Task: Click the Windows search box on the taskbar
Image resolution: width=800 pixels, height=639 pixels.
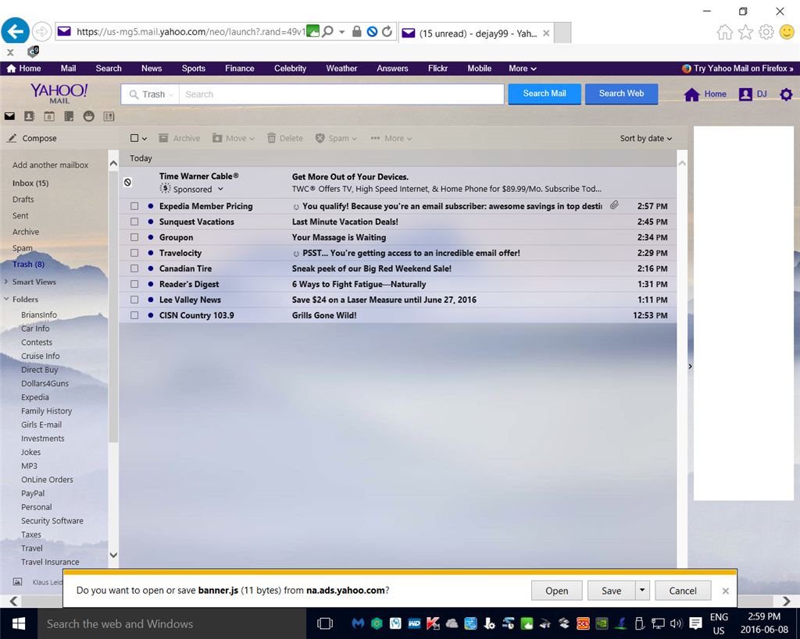Action: coord(172,623)
